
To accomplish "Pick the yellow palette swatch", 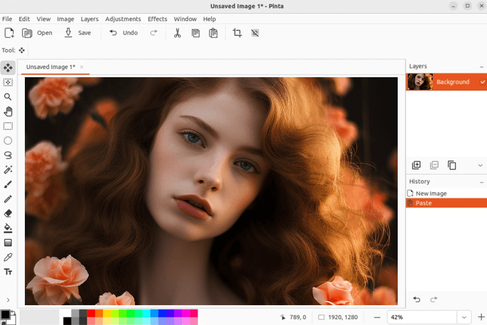I will click(x=107, y=313).
